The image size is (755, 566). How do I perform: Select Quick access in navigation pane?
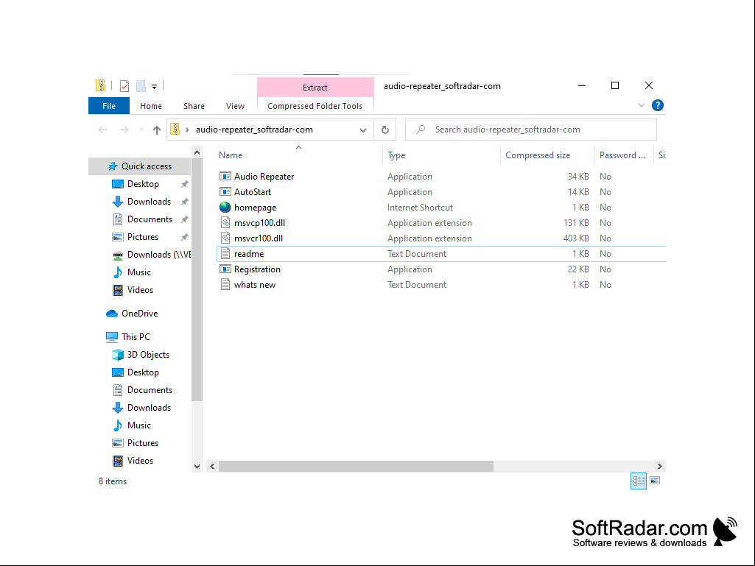[x=140, y=166]
